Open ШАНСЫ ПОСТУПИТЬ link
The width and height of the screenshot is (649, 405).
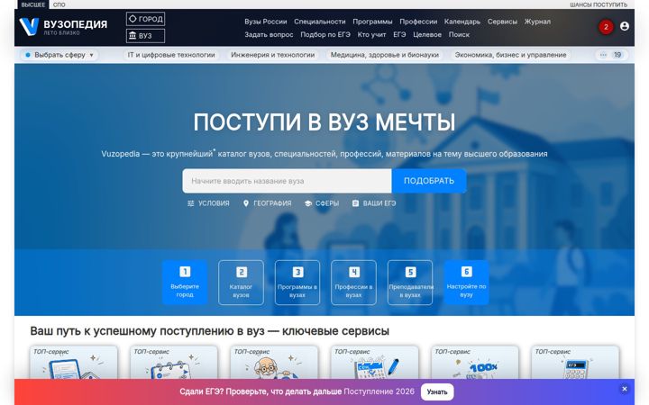click(599, 4)
